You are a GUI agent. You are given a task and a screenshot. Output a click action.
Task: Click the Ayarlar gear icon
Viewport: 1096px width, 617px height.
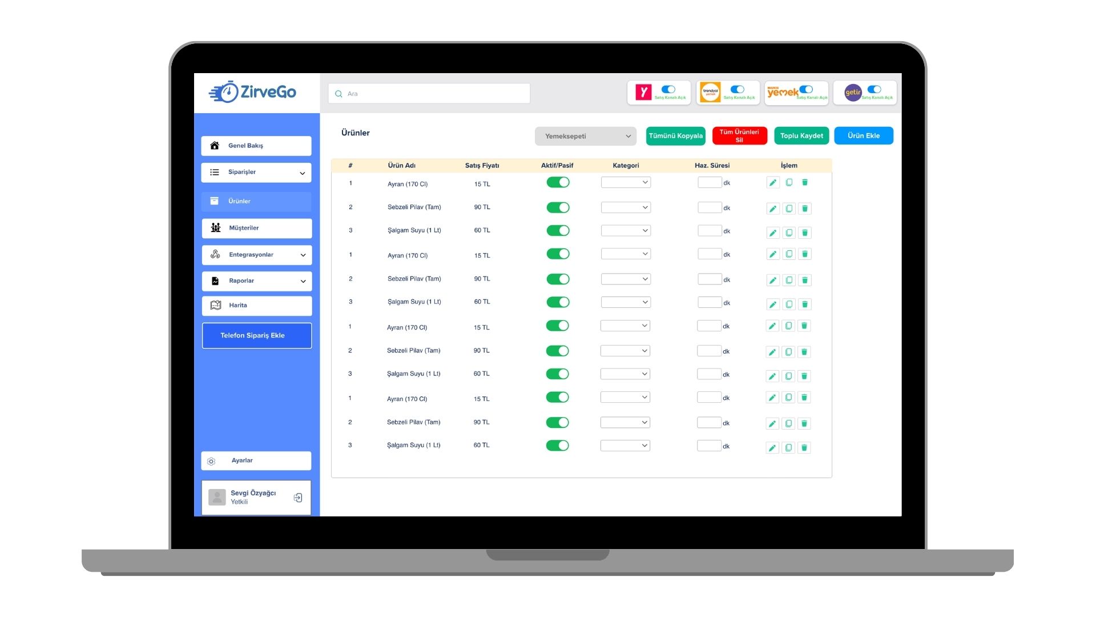211,461
